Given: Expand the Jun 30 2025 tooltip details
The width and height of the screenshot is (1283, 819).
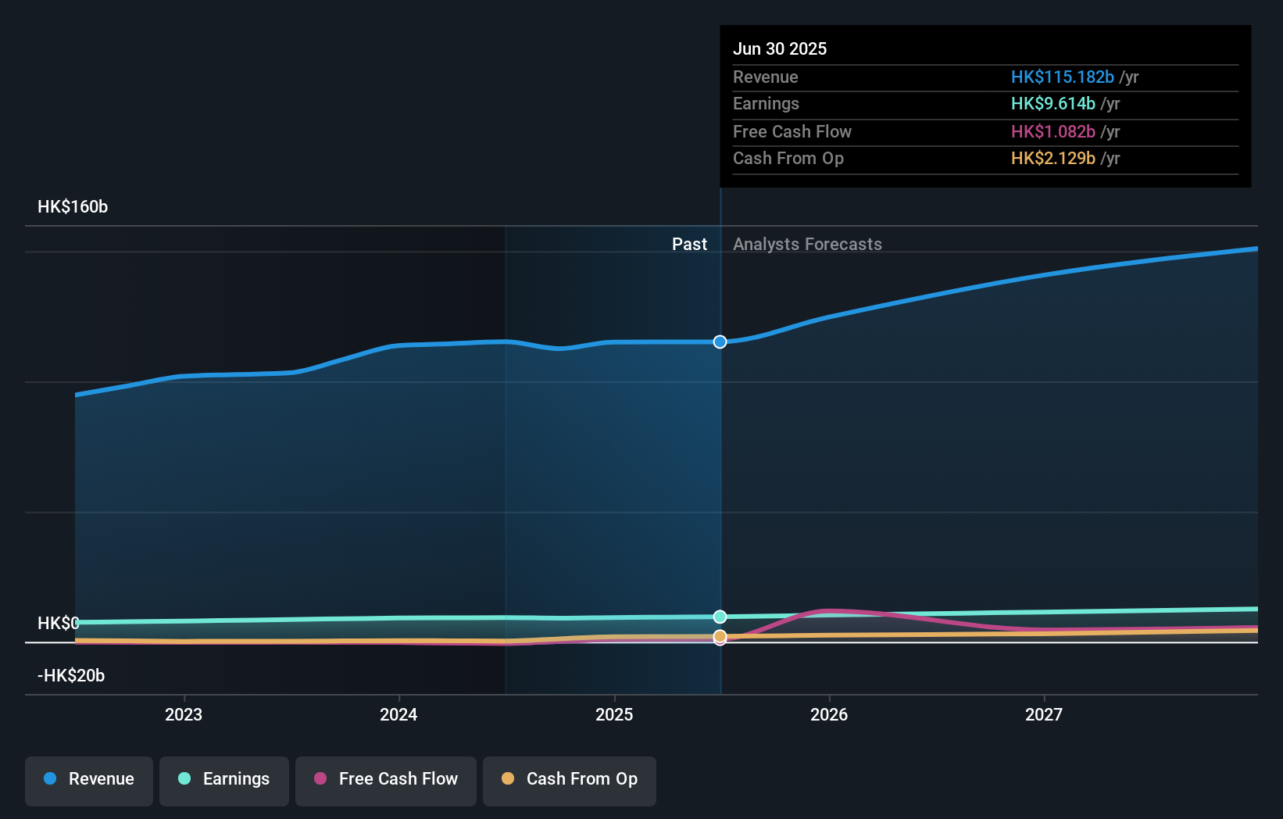Looking at the screenshot, I should click(x=780, y=48).
